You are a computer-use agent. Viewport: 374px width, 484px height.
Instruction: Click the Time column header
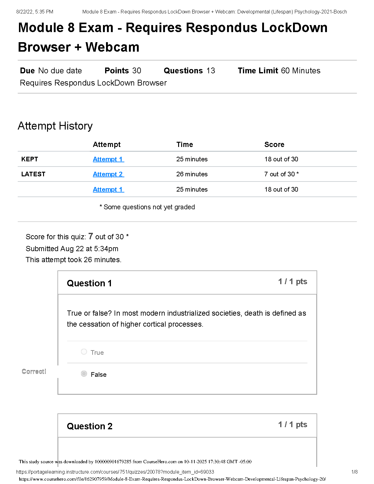(x=185, y=145)
